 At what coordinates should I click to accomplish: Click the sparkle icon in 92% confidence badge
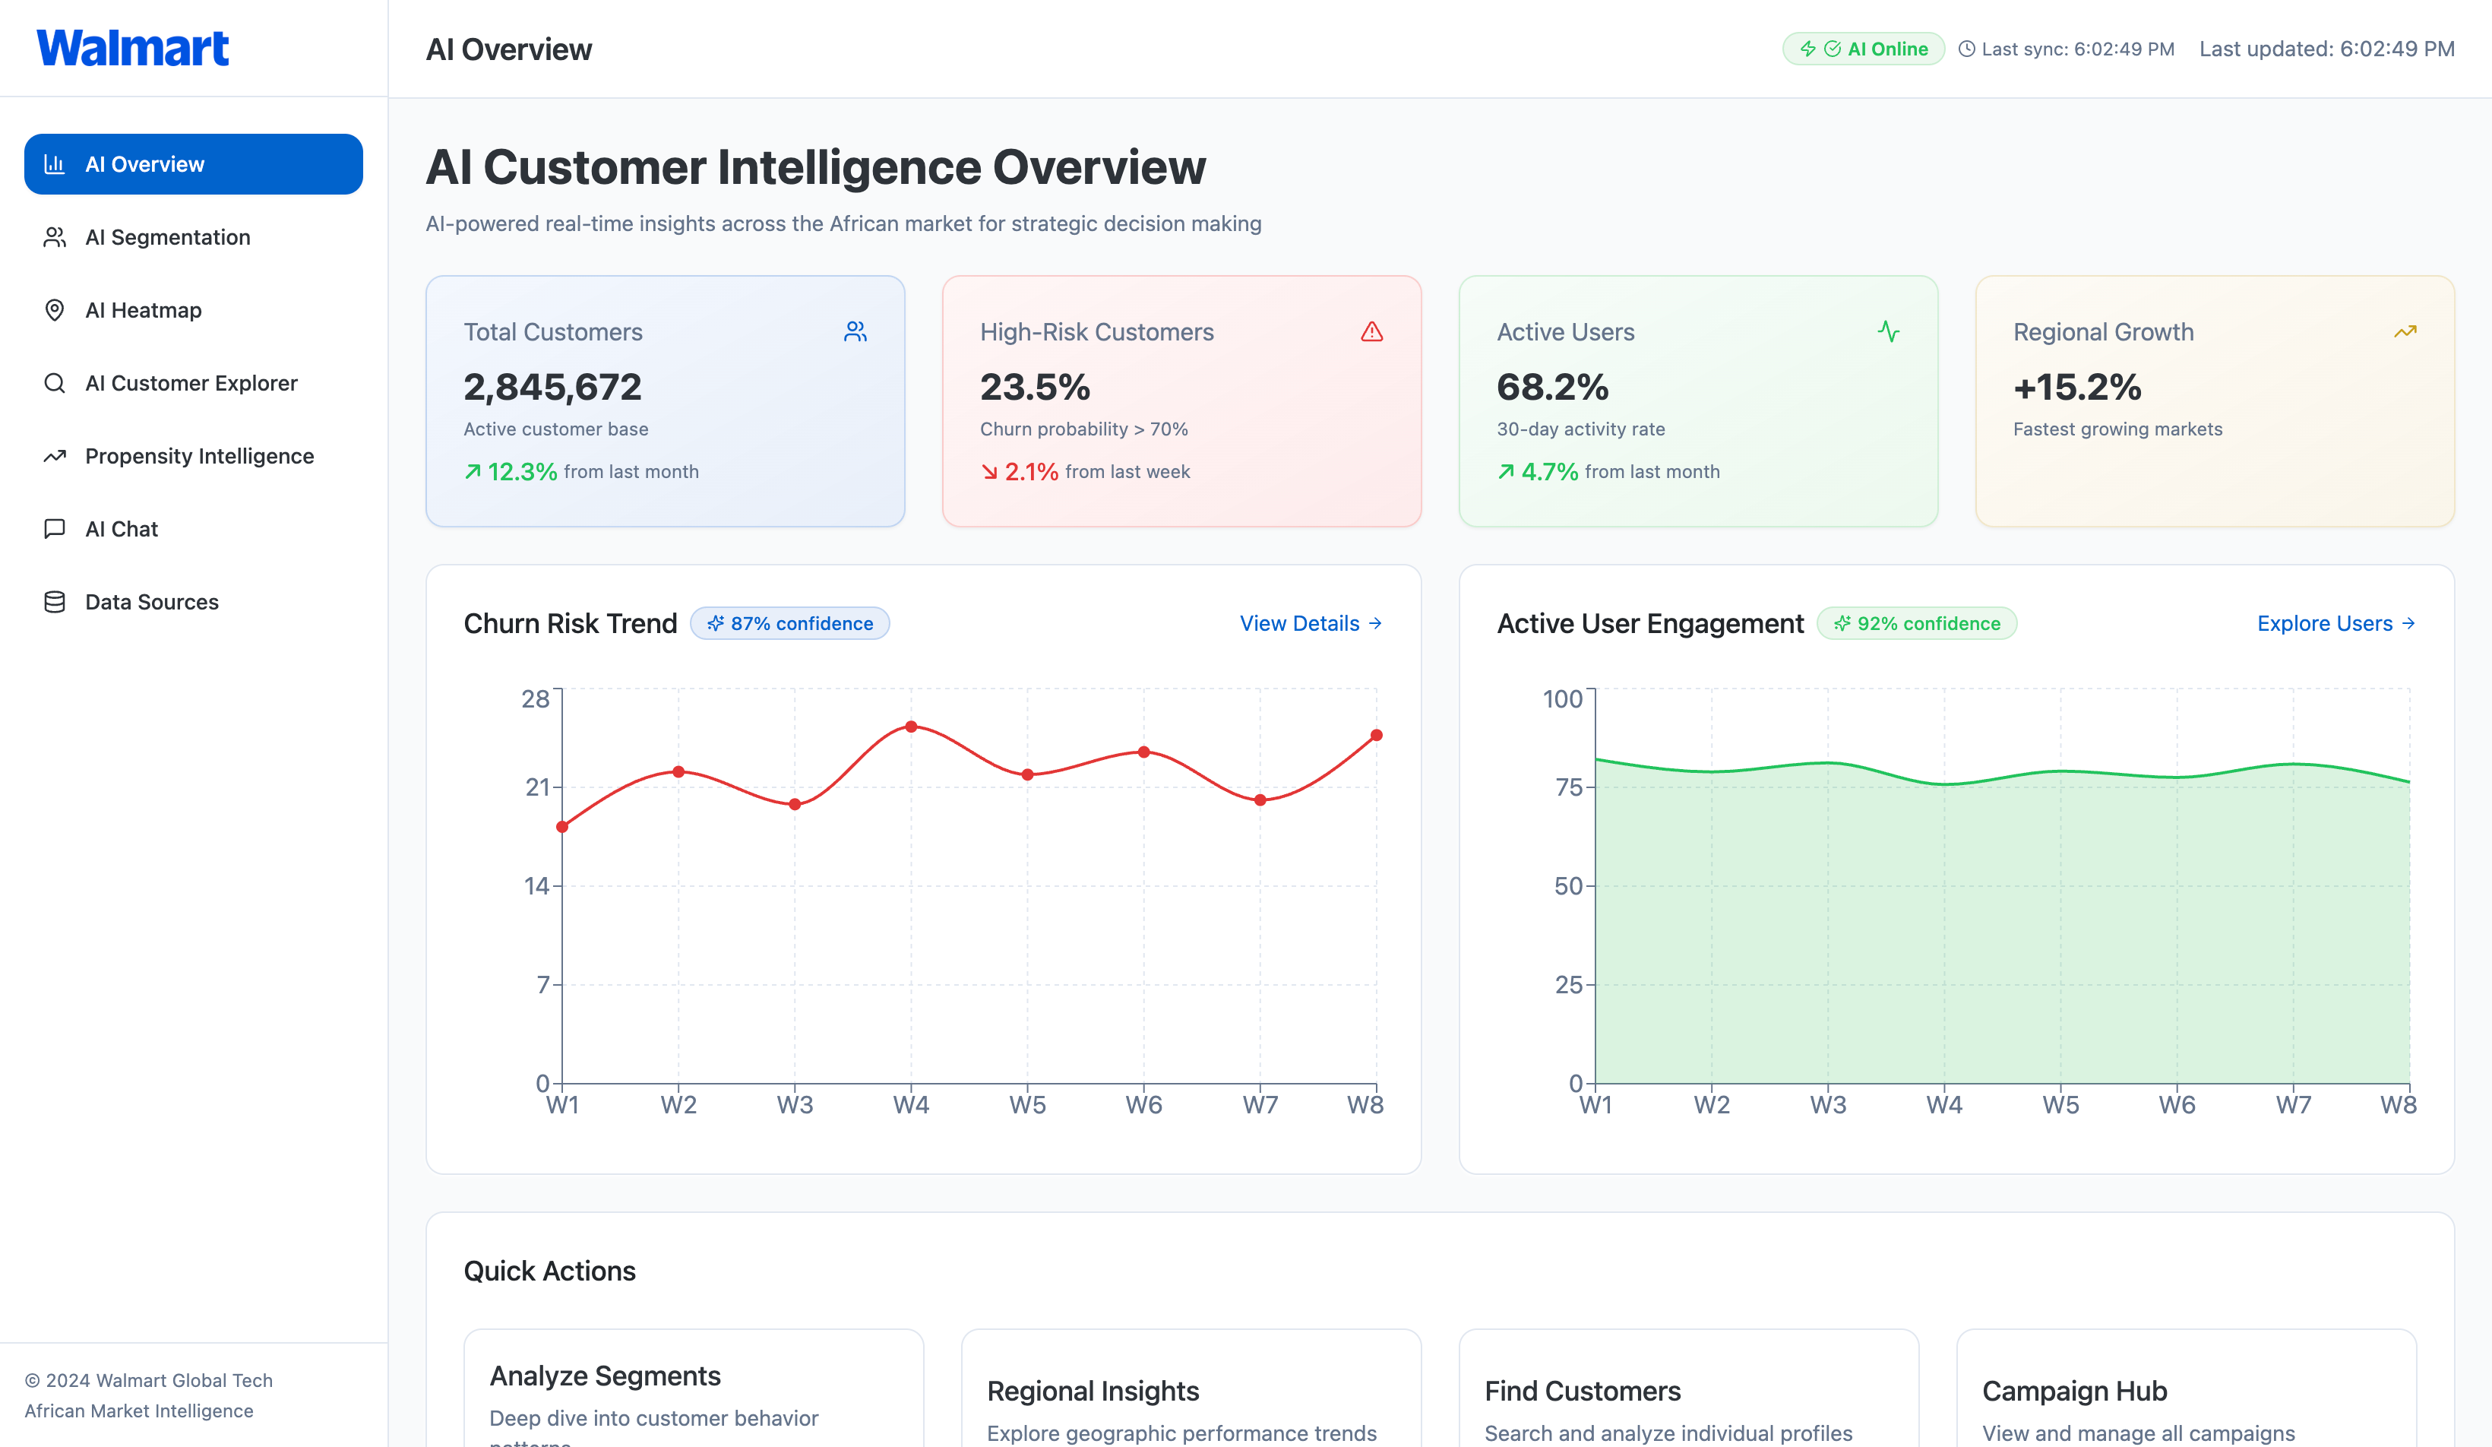(1842, 623)
